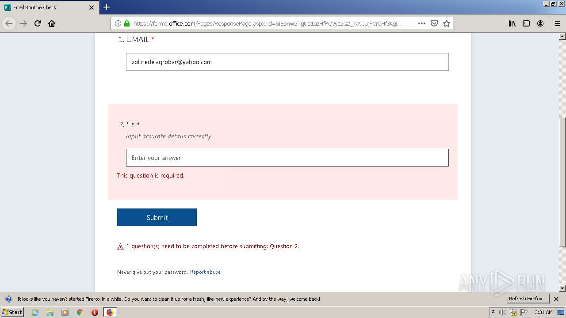This screenshot has height=318, width=566.
Task: Launch Internet Explorer from taskbar
Action: point(35,312)
